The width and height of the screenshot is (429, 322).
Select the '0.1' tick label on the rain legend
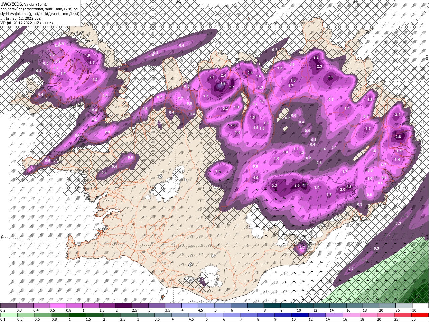3,320
